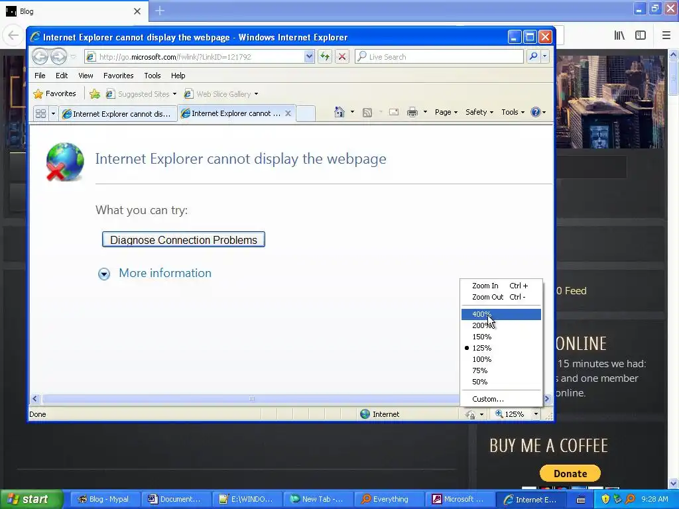Viewport: 679px width, 509px height.
Task: Choose Zoom In menu entry
Action: coord(501,286)
